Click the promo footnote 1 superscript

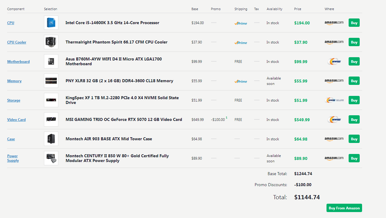click(226, 118)
